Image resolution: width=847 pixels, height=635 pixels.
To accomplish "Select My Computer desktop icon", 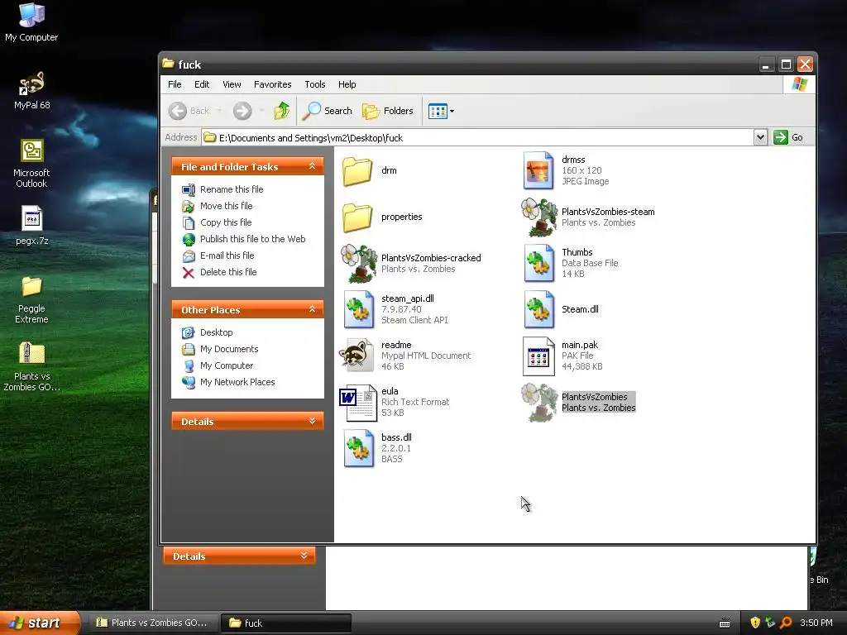I will click(x=31, y=22).
